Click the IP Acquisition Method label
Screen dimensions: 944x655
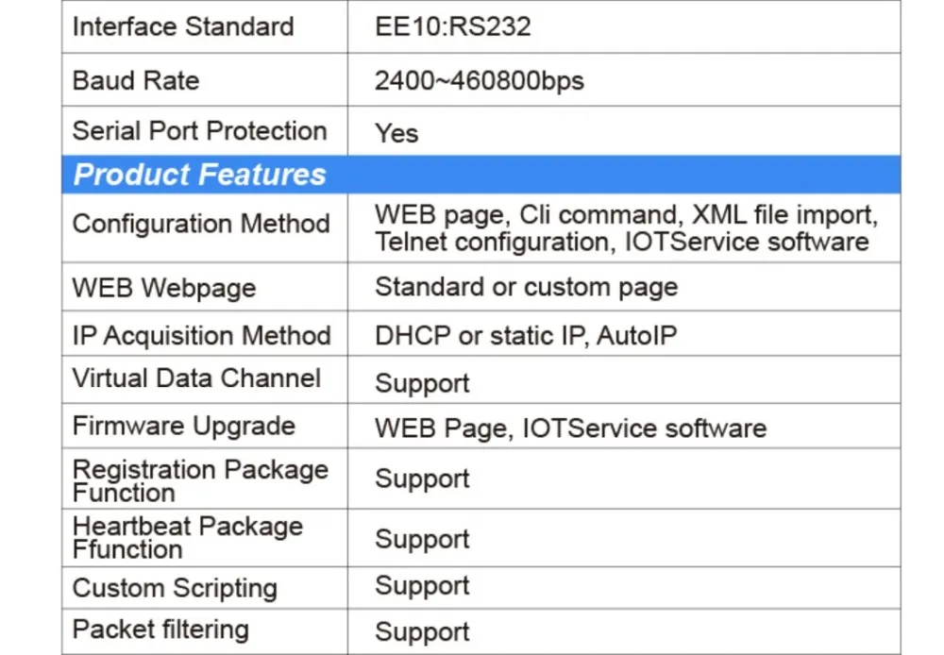click(201, 336)
